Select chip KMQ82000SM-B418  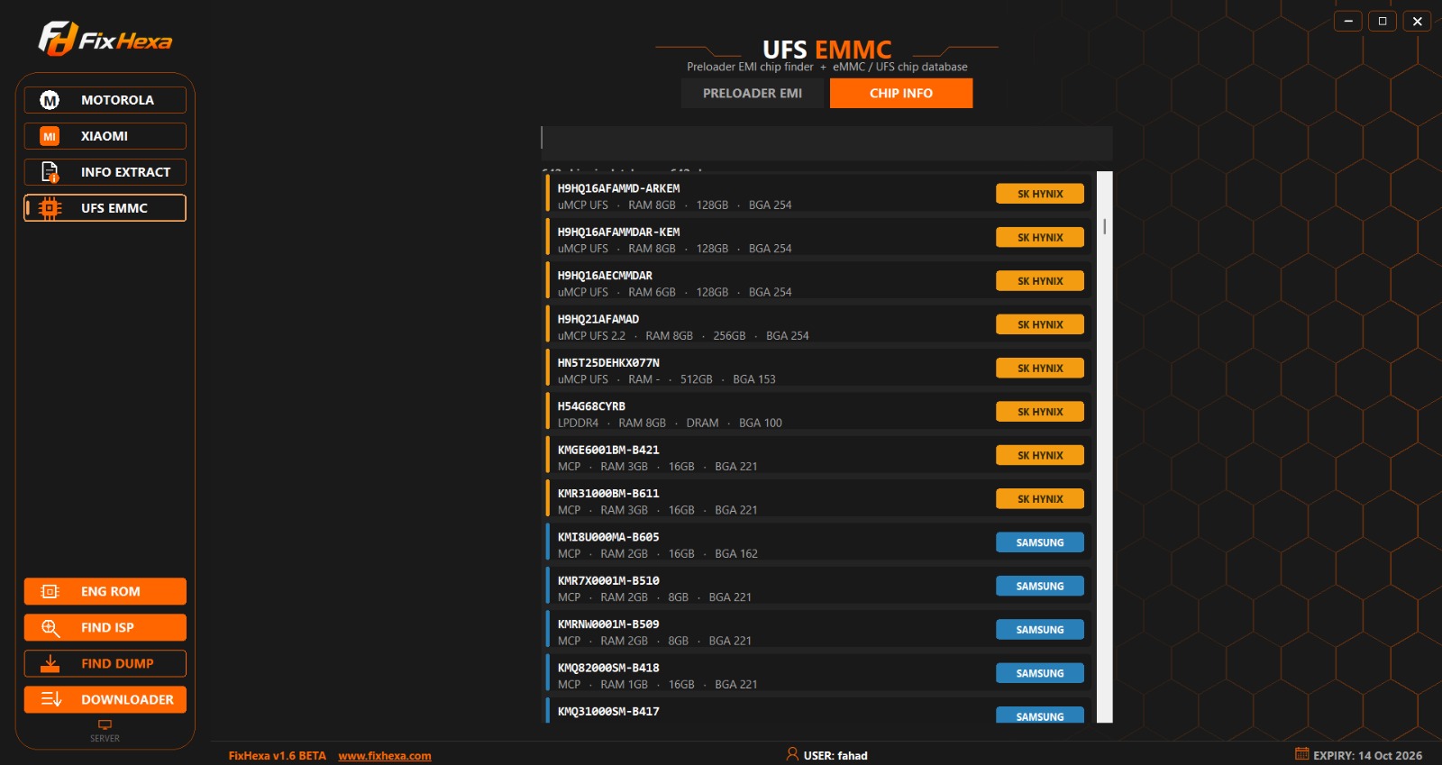(818, 674)
